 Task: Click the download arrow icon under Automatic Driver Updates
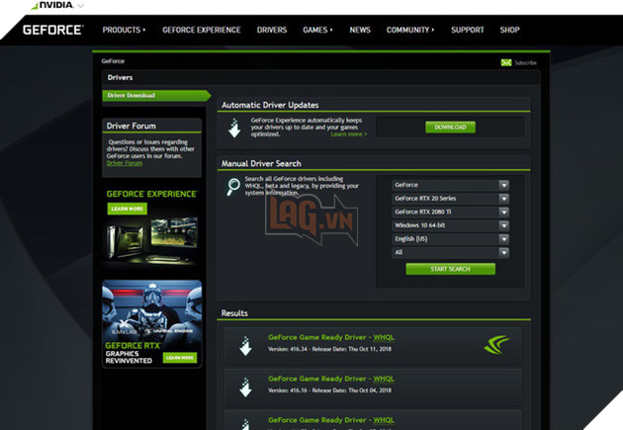click(x=234, y=129)
